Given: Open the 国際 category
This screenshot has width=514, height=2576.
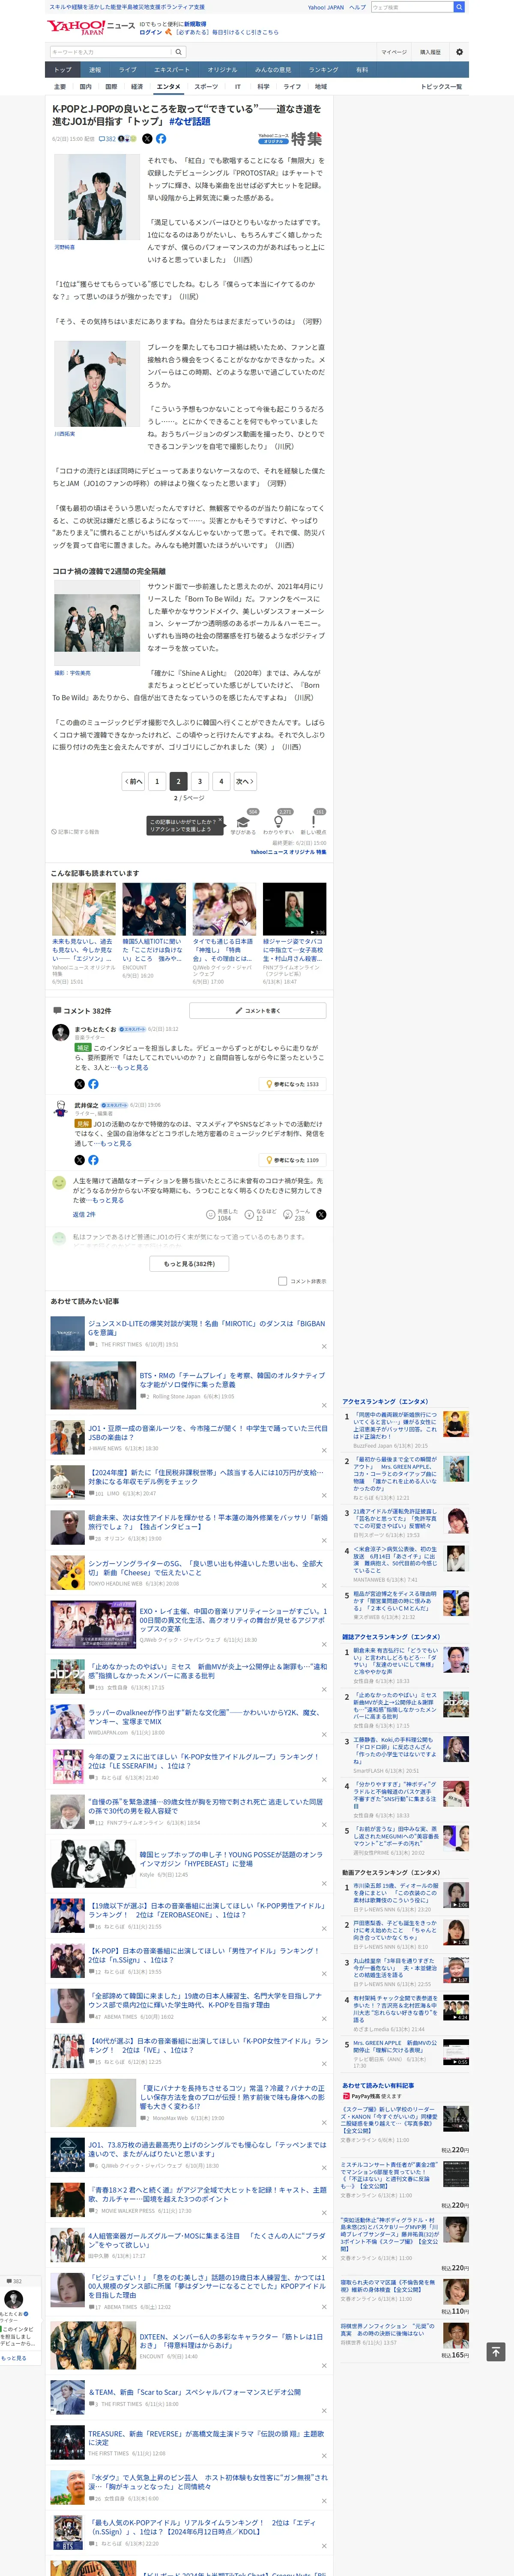Looking at the screenshot, I should tap(111, 87).
